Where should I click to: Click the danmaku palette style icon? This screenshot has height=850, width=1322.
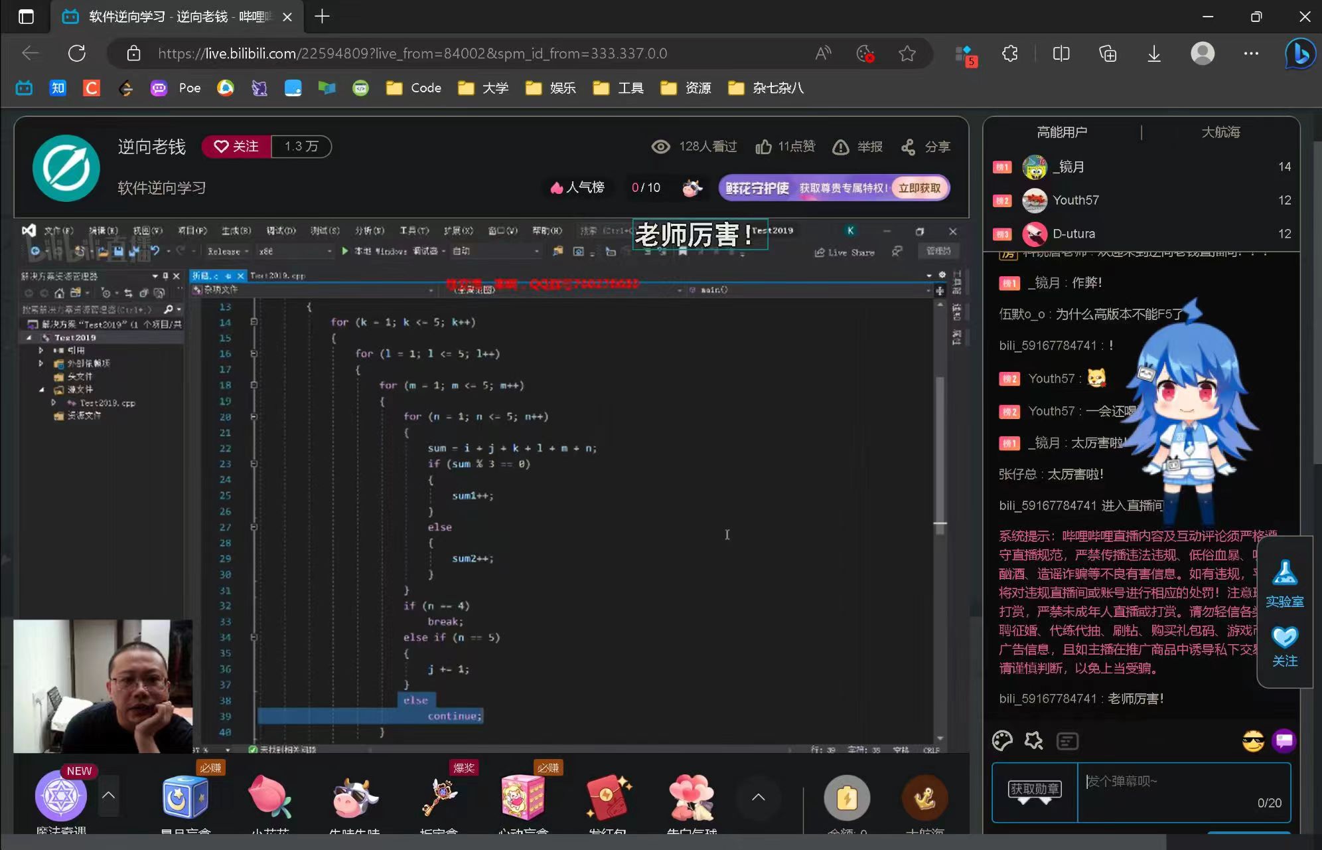point(1002,740)
